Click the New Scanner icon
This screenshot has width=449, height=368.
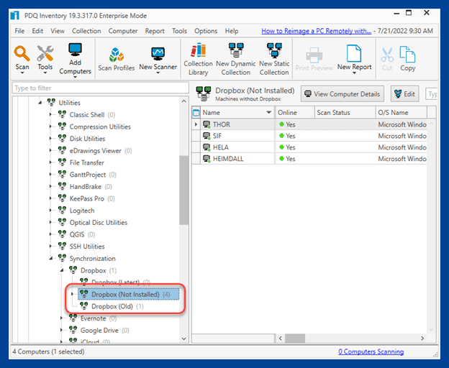tap(158, 54)
